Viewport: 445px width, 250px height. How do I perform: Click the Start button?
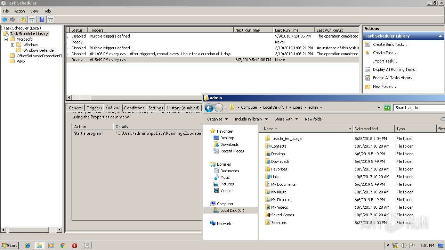point(9,245)
